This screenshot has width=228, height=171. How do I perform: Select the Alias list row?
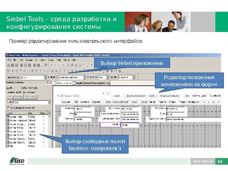point(27,146)
